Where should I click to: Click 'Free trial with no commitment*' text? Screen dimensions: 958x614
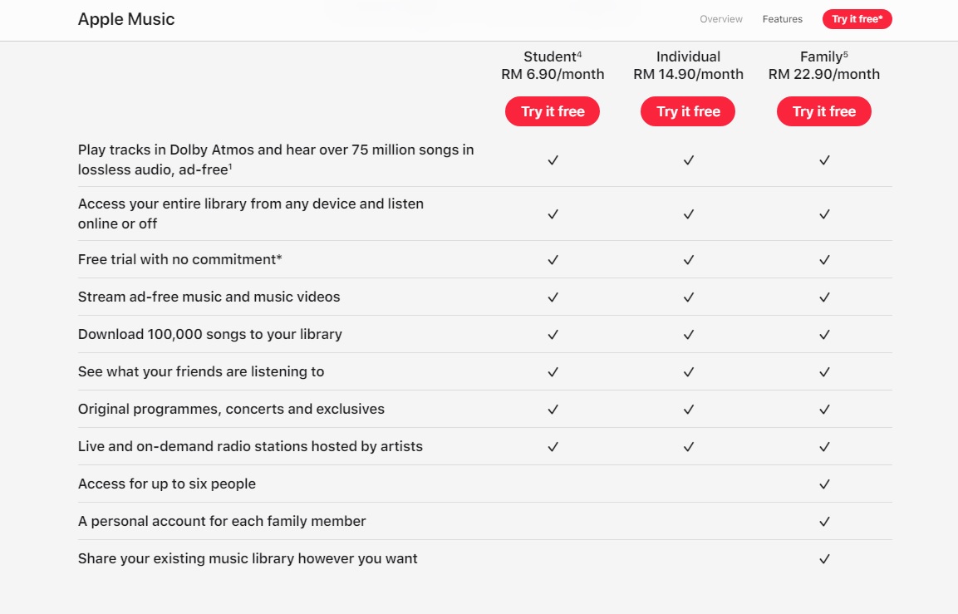[179, 259]
